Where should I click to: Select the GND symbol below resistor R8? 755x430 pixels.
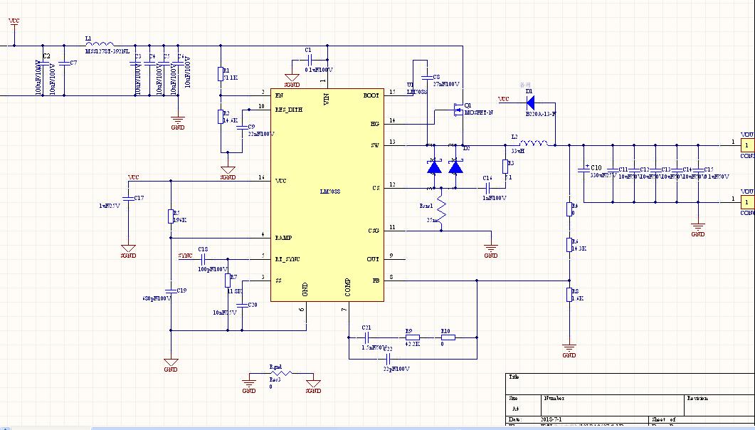[x=569, y=350]
